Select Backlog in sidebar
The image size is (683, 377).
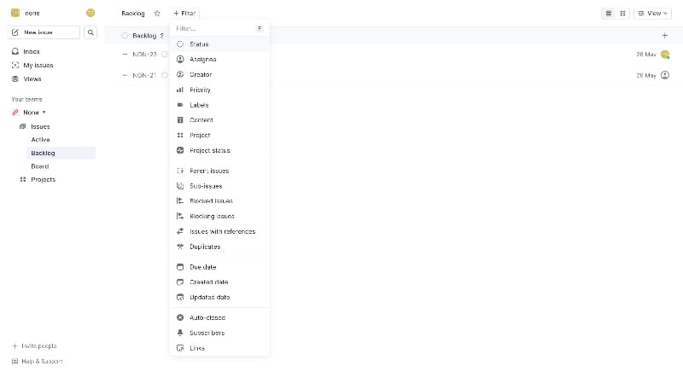[61, 154]
